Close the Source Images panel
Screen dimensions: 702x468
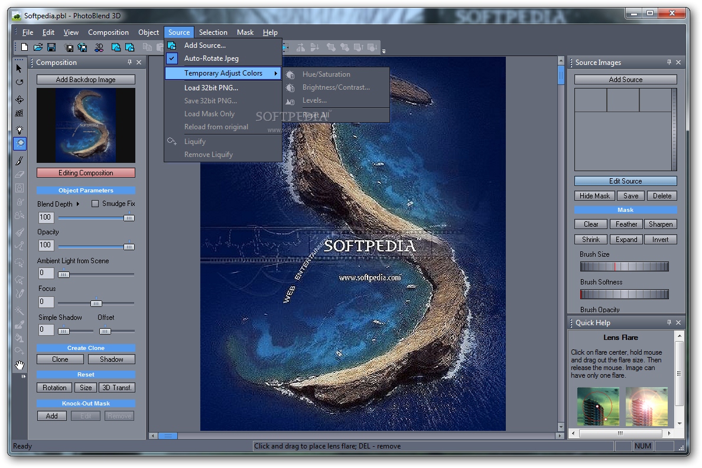(678, 63)
